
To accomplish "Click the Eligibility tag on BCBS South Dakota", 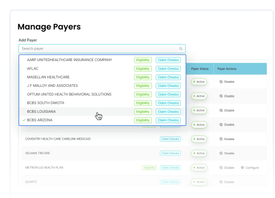I will pos(143,103).
